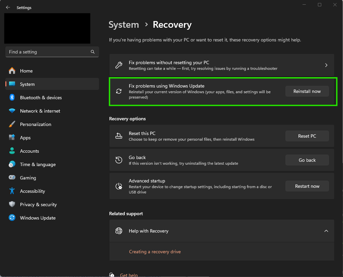The height and width of the screenshot is (277, 343).
Task: Go to Network & internet settings
Action: tap(52, 111)
